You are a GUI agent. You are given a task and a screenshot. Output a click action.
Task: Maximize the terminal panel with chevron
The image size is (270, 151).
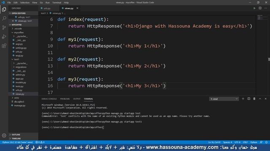pyautogui.click(x=260, y=99)
